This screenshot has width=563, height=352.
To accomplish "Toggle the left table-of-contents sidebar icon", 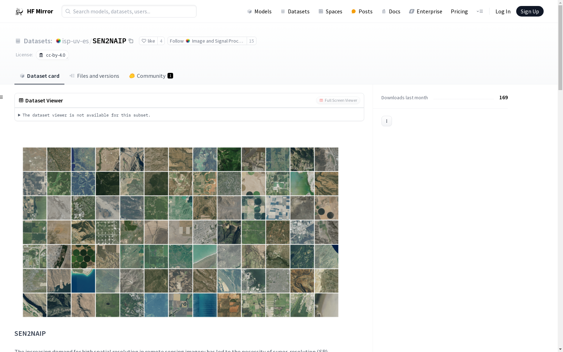I will [x=2, y=97].
